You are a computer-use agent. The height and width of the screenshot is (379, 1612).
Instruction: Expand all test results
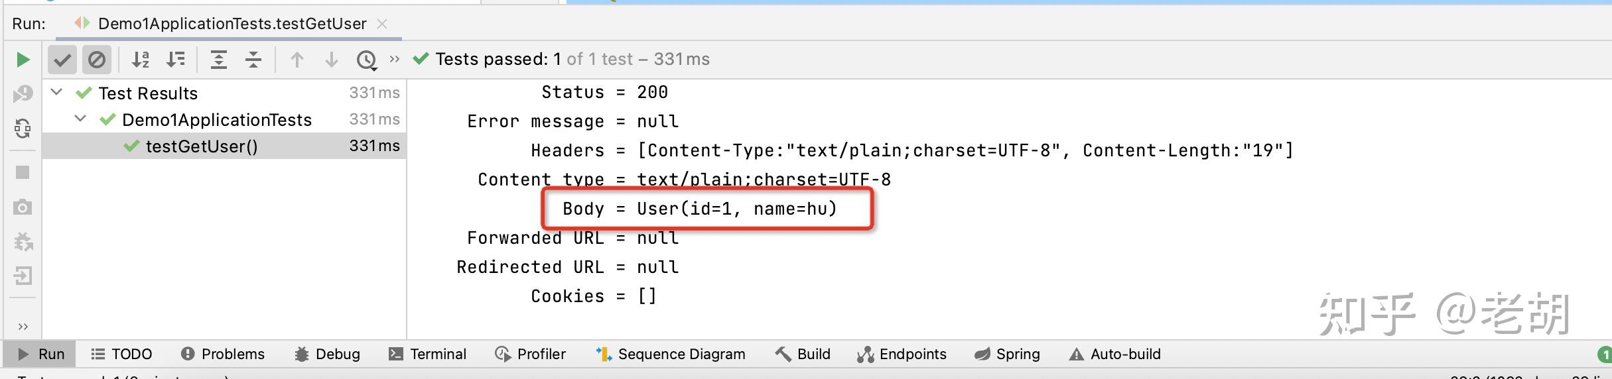tap(218, 60)
